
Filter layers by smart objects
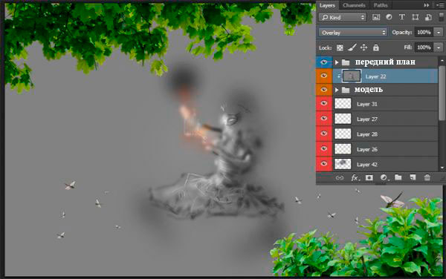[428, 17]
